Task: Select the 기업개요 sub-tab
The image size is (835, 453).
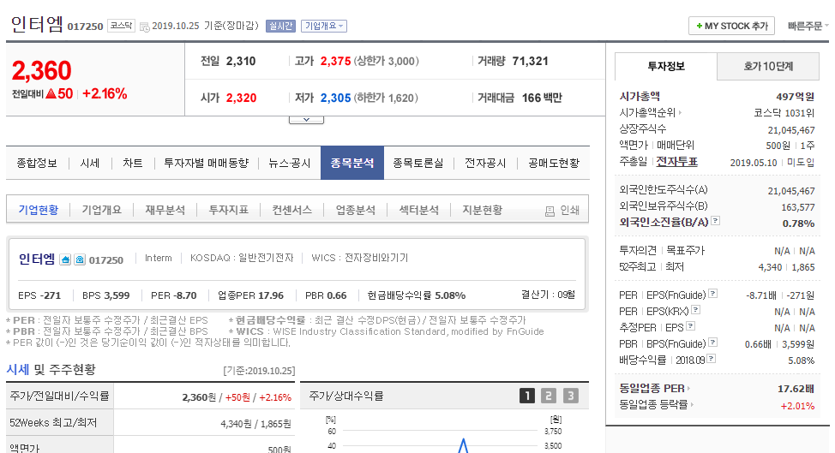Action: pyautogui.click(x=102, y=210)
